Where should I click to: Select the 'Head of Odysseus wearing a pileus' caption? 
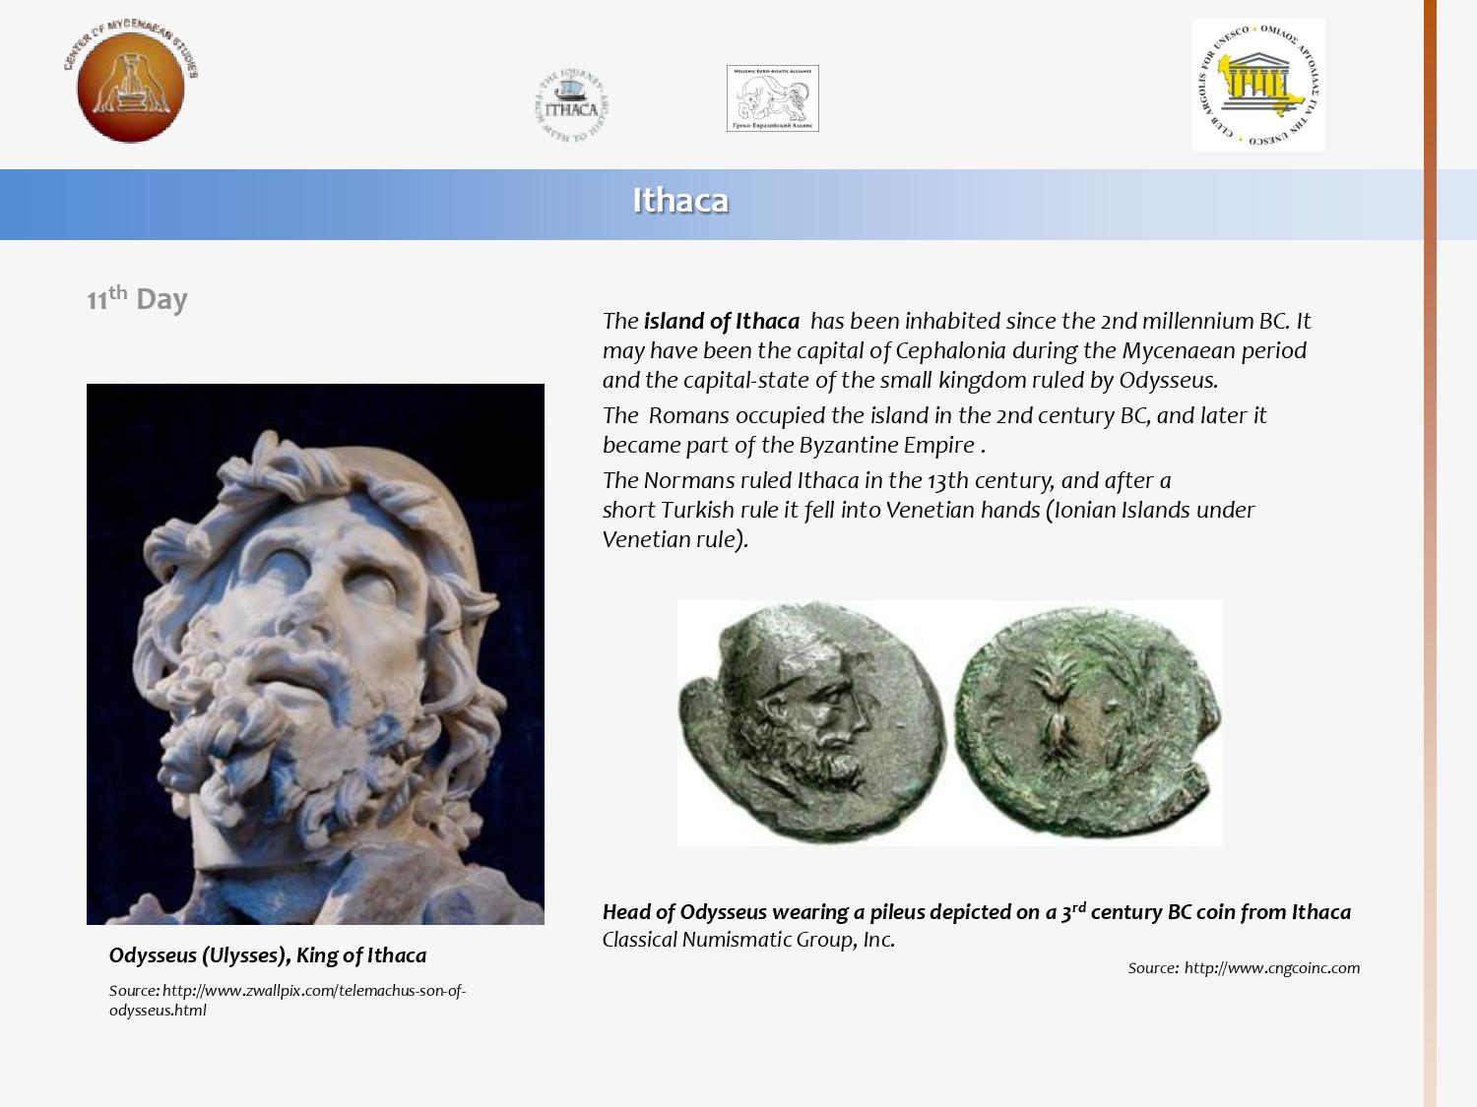(x=975, y=912)
